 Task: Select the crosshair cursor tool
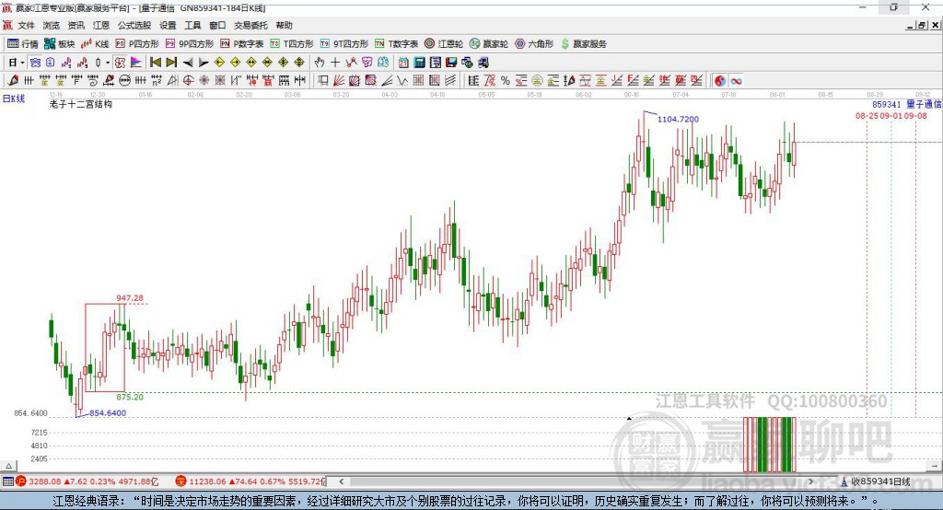pyautogui.click(x=335, y=62)
